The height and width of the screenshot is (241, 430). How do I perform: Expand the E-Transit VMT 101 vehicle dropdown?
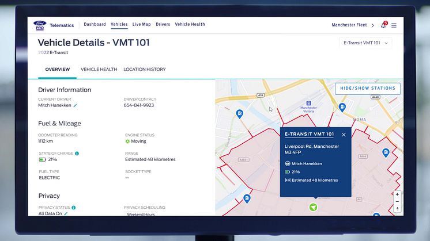pos(367,43)
